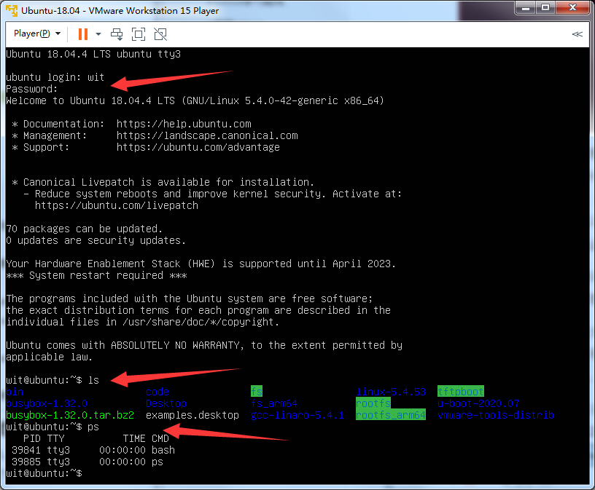Click 'Ubuntu 18.04.4 LTS ubuntu tty3' header
Image resolution: width=595 pixels, height=490 pixels.
coord(93,54)
